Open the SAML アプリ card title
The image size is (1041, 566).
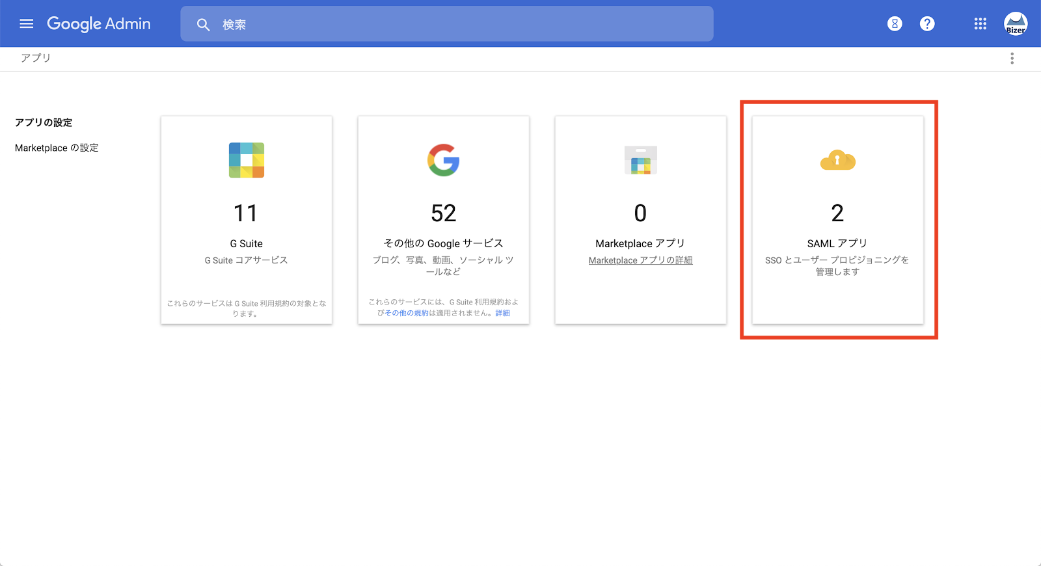(x=838, y=243)
